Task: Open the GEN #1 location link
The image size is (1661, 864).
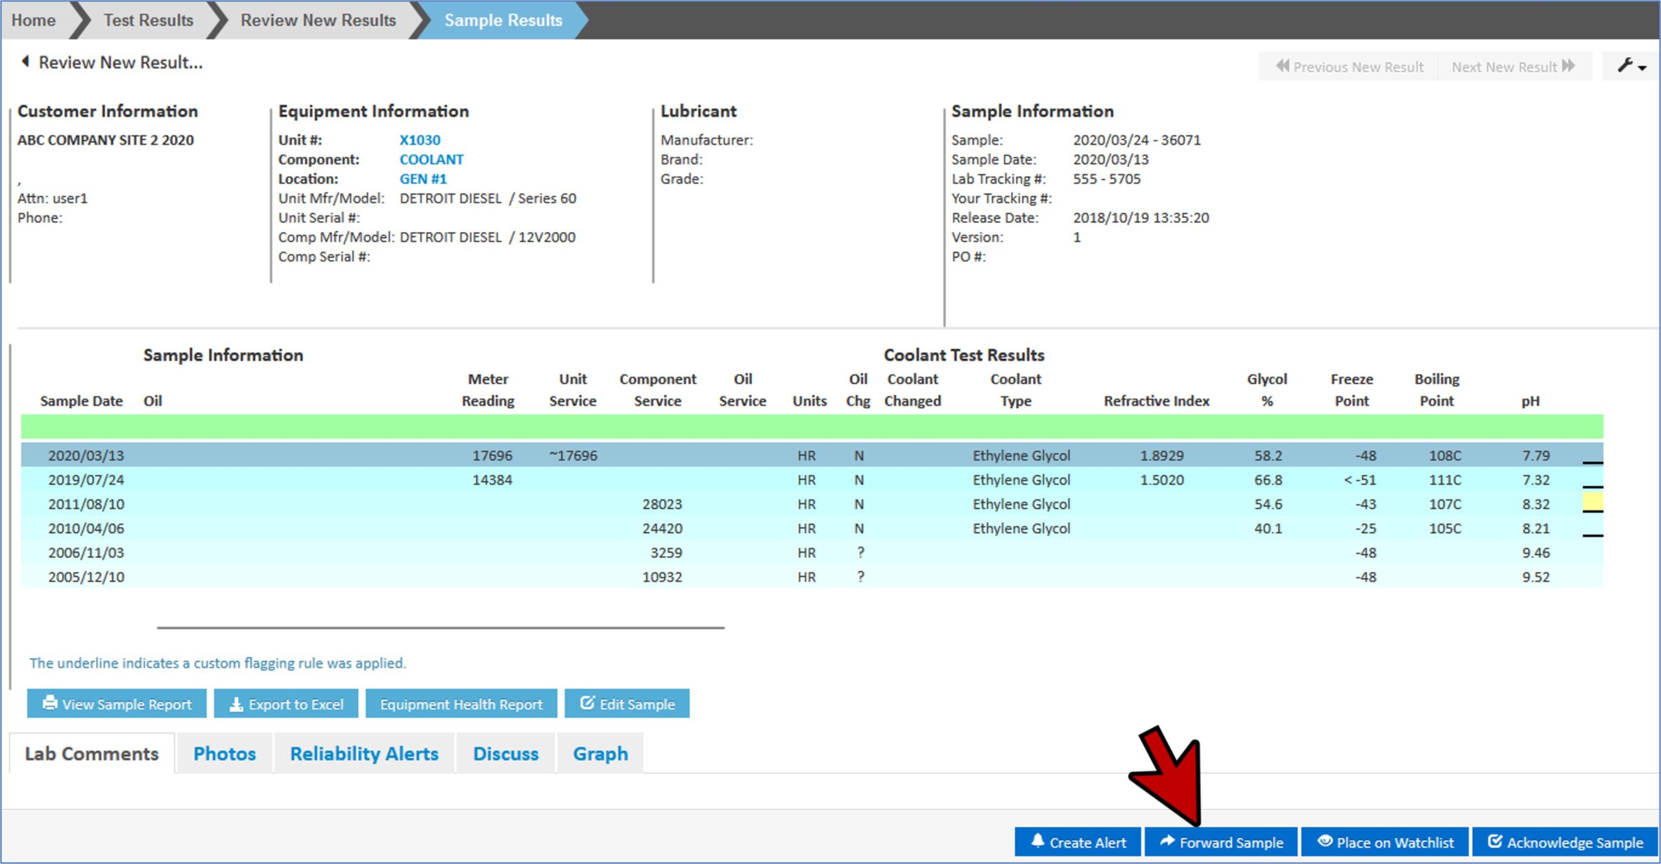Action: tap(423, 179)
